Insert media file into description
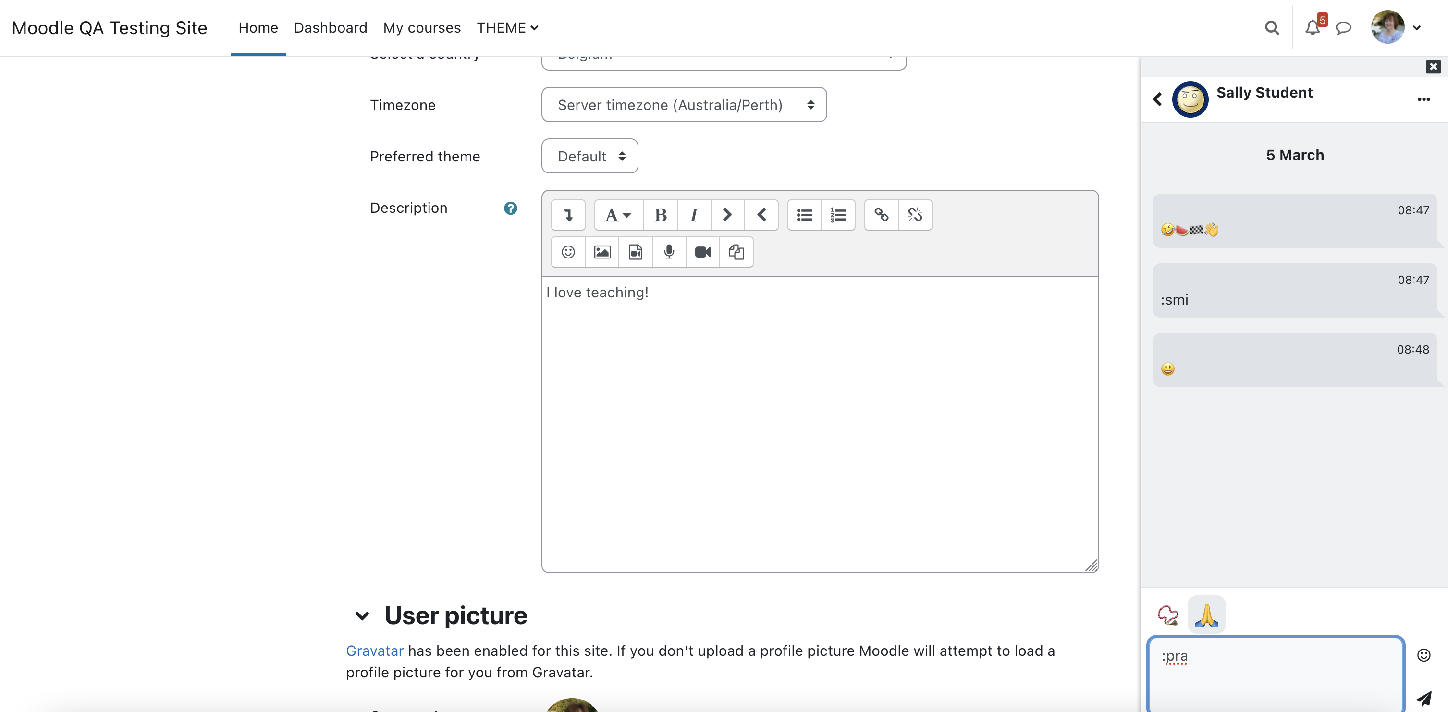This screenshot has height=712, width=1448. pos(636,252)
